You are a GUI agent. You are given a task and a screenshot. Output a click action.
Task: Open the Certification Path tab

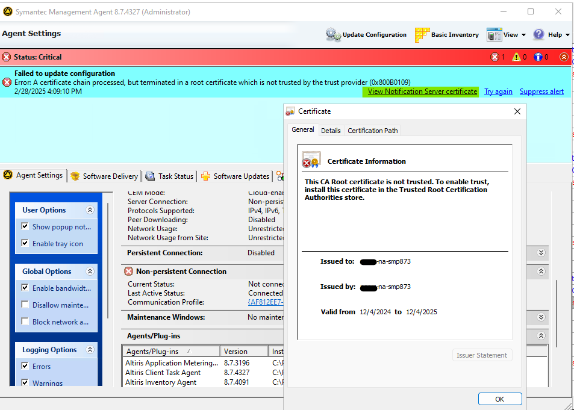[x=372, y=131]
